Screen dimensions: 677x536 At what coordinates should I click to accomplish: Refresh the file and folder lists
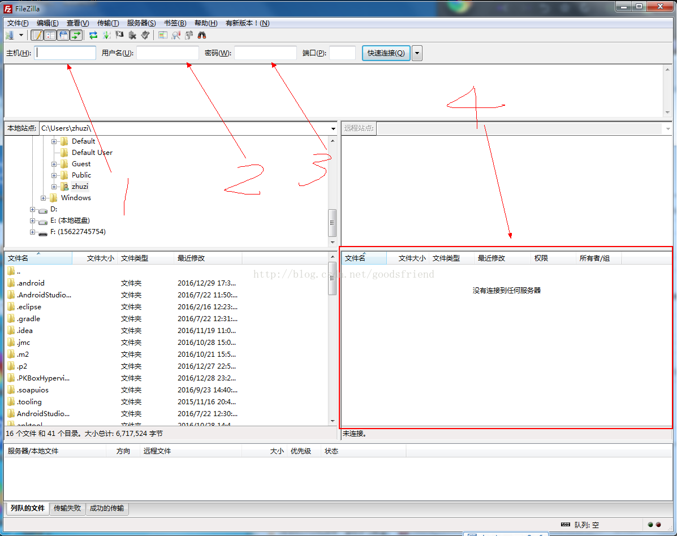(x=93, y=36)
